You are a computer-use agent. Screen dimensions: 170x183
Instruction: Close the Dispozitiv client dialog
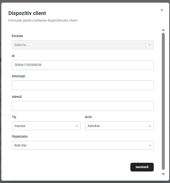coord(162,10)
